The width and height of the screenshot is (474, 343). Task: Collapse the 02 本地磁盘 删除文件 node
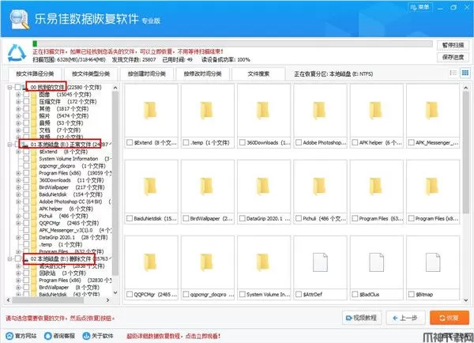pos(9,259)
